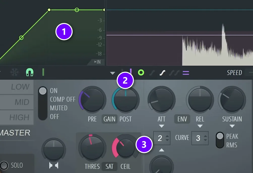Click the stereo separation knob
Screen dimensions: 253x173
click(x=54, y=150)
